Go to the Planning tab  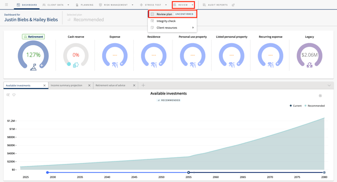[x=85, y=5]
